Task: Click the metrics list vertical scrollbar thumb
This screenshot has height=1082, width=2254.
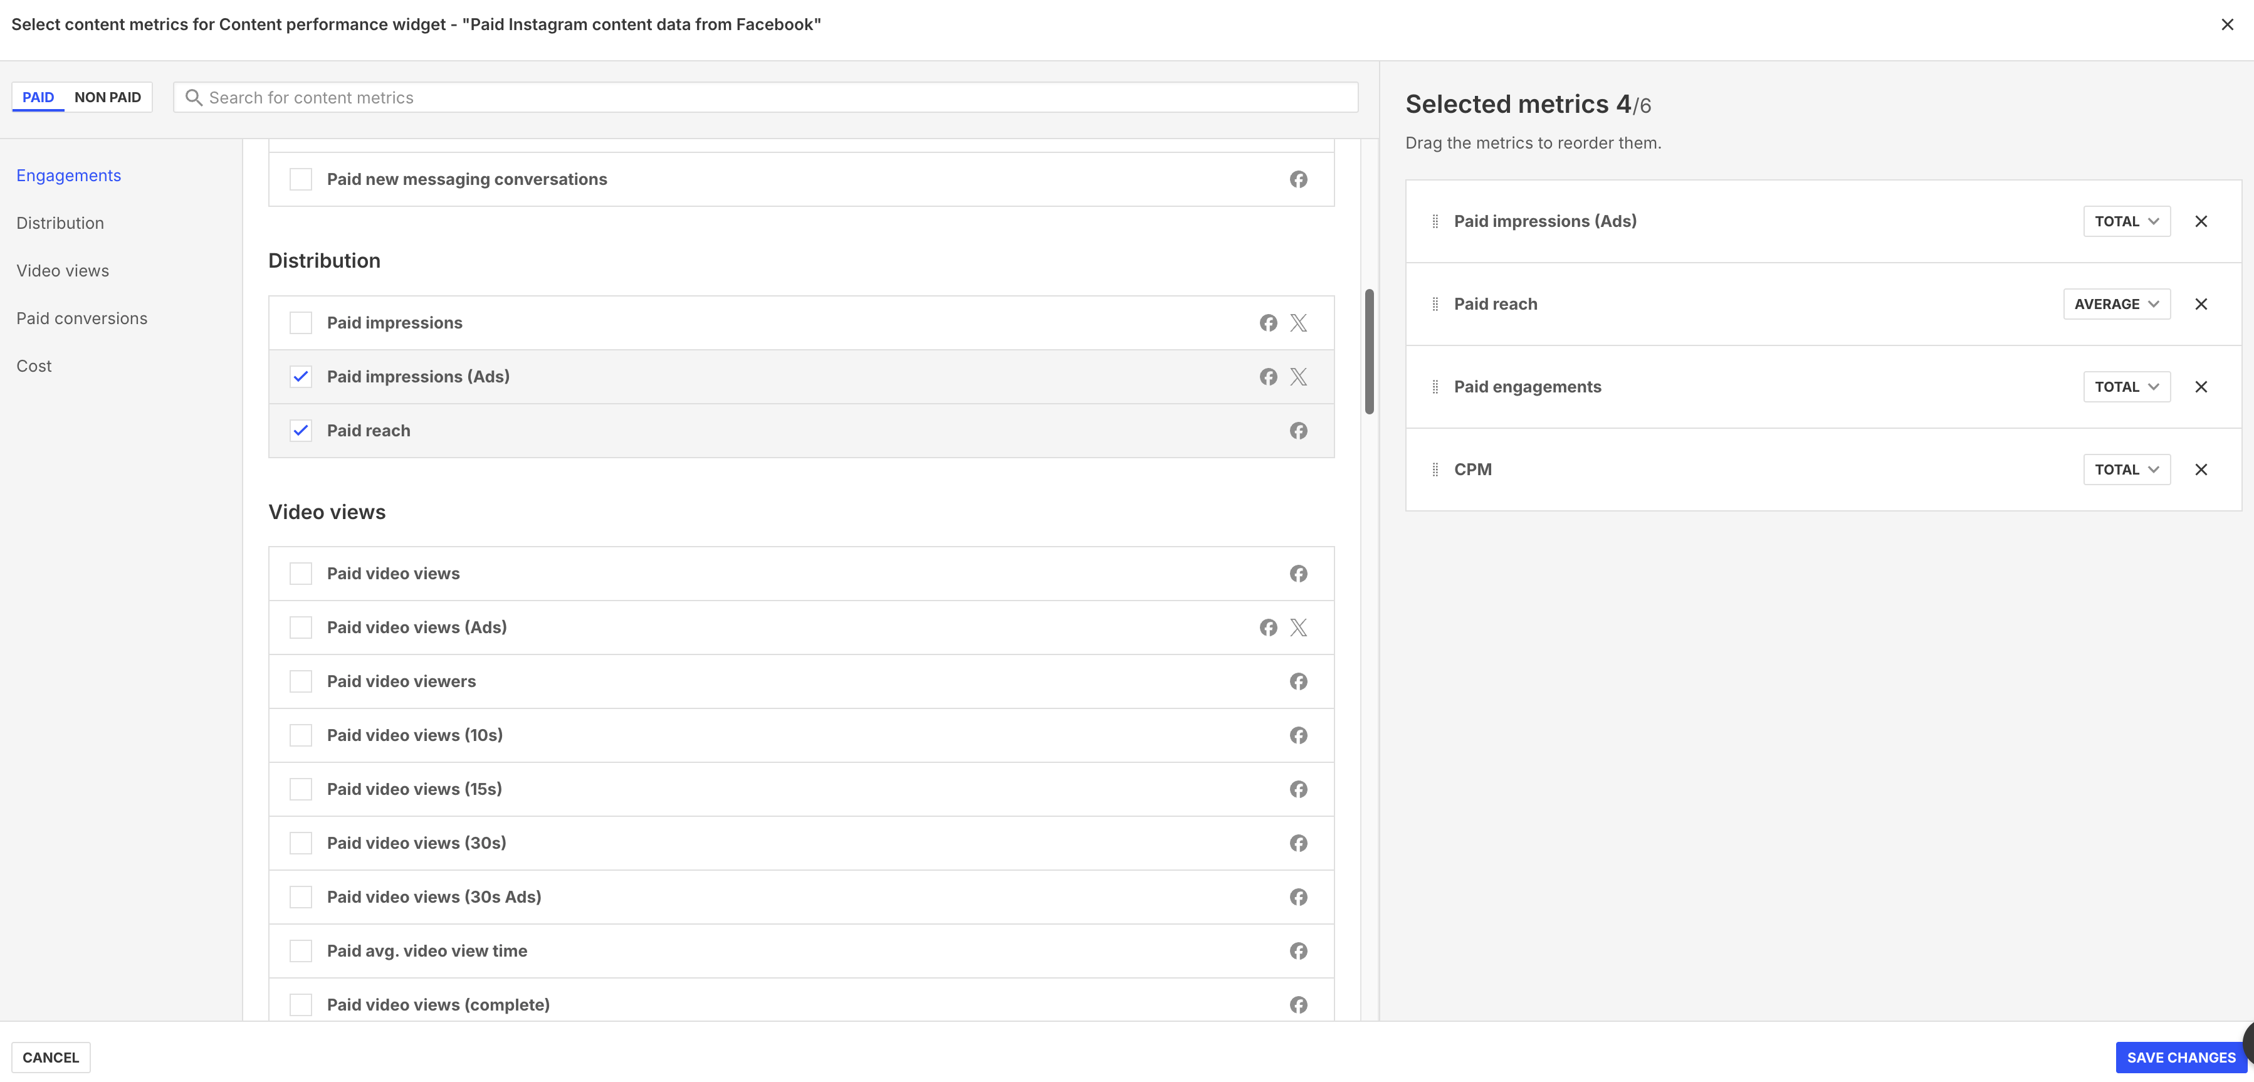Action: coord(1370,351)
